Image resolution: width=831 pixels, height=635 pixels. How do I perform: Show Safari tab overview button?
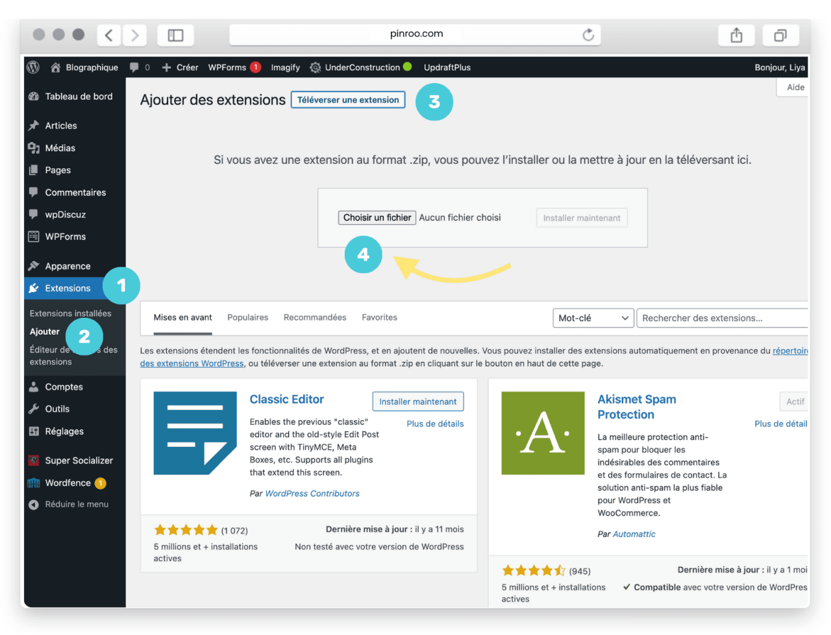(780, 35)
